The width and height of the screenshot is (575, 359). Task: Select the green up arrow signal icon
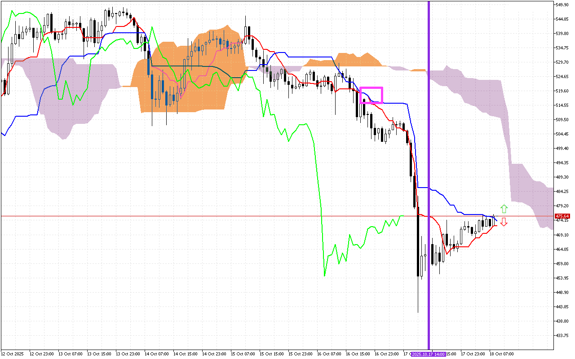click(504, 209)
